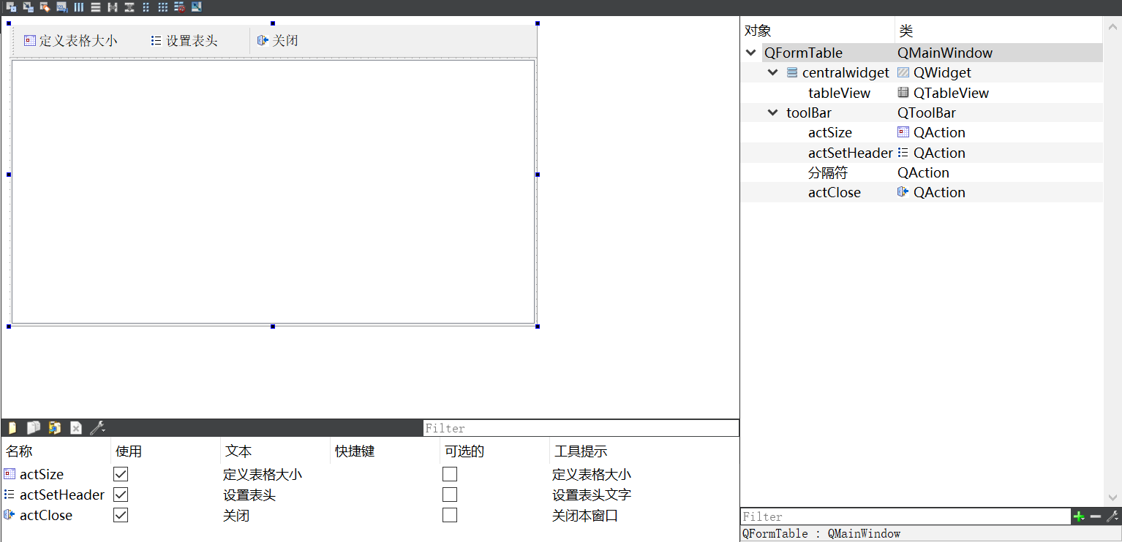
Task: Open property editor wrench settings menu
Action: [x=1112, y=516]
